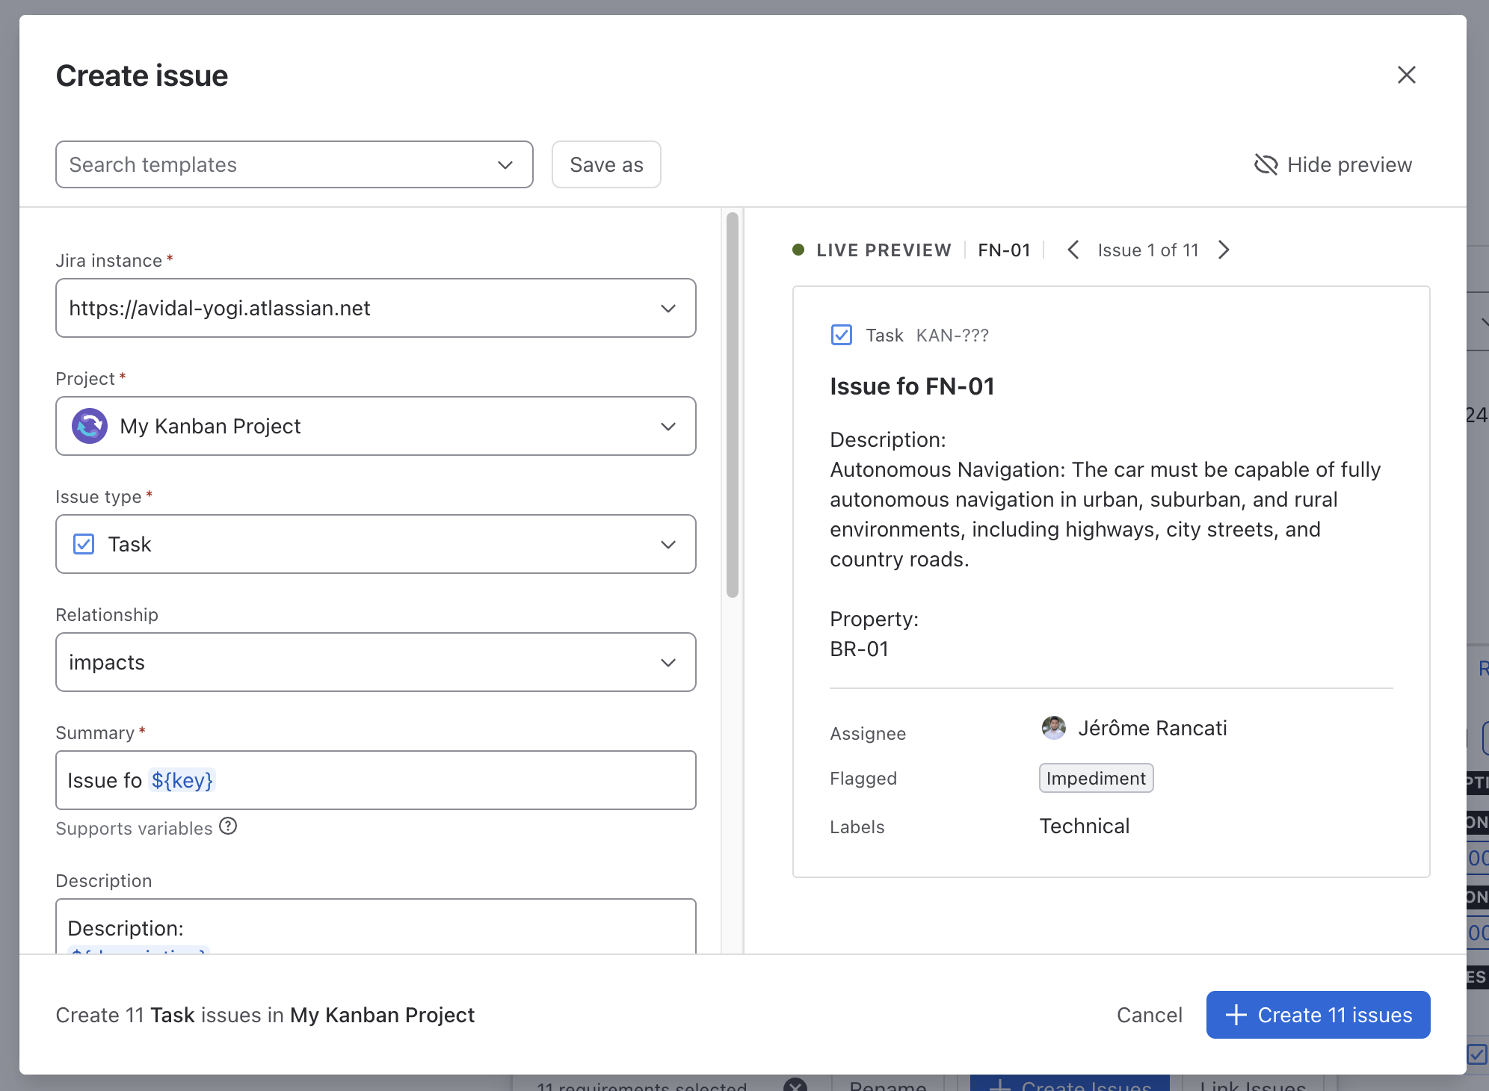The width and height of the screenshot is (1489, 1091).
Task: Cancel the issue creation
Action: pos(1149,1015)
